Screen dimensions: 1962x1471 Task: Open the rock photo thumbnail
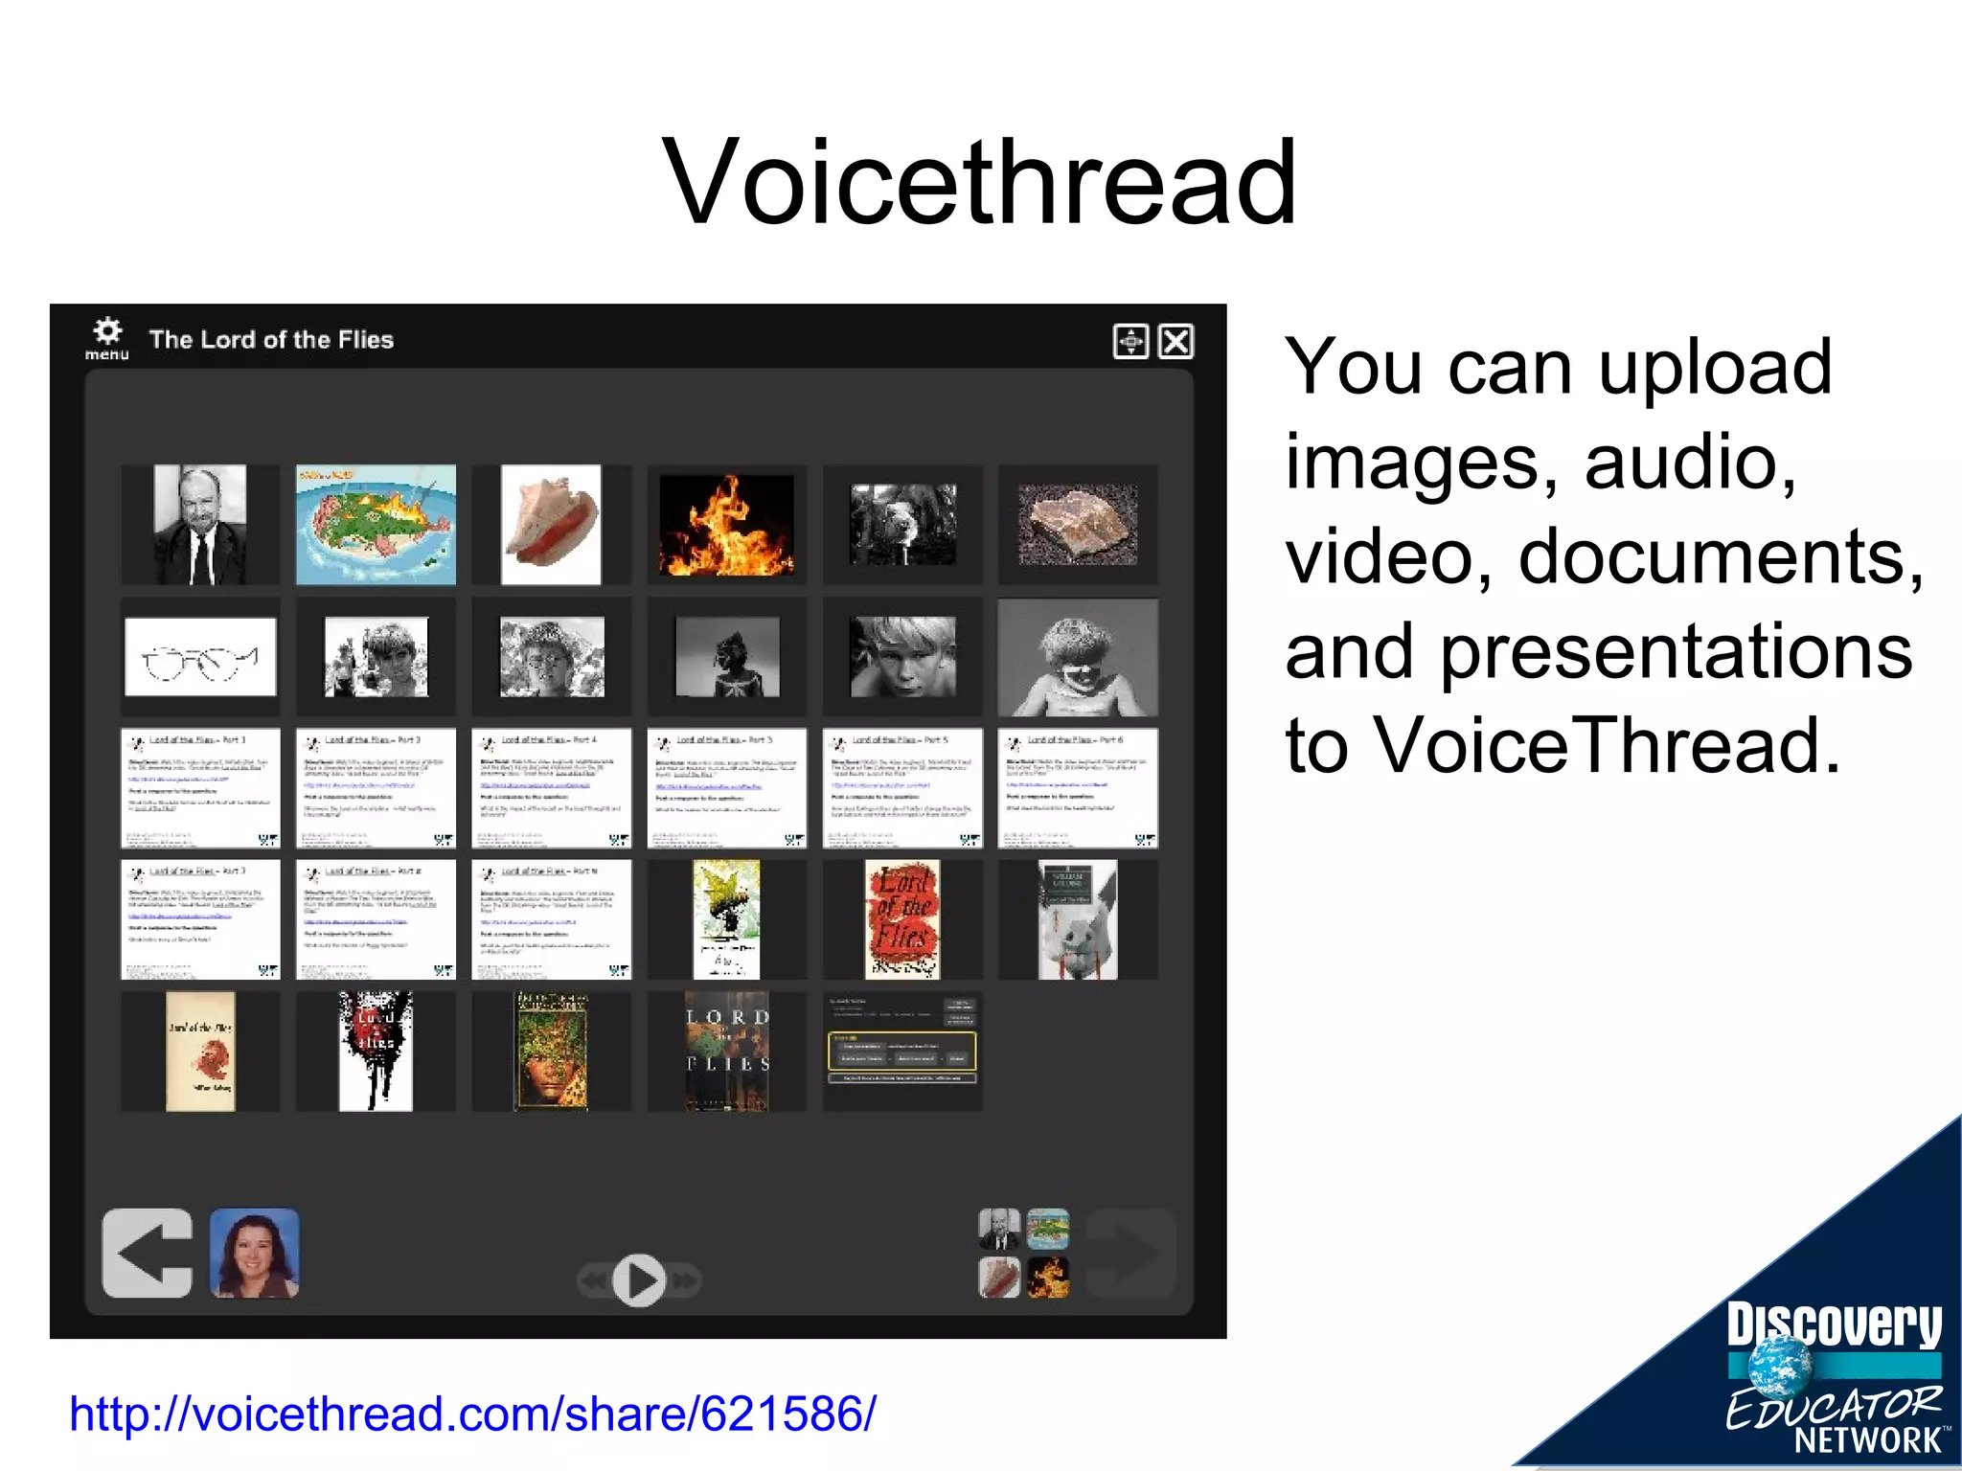pyautogui.click(x=1078, y=525)
